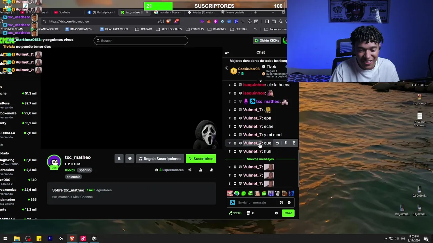Report the stream with the warning triangle icon
This screenshot has height=243, width=433.
201,170
